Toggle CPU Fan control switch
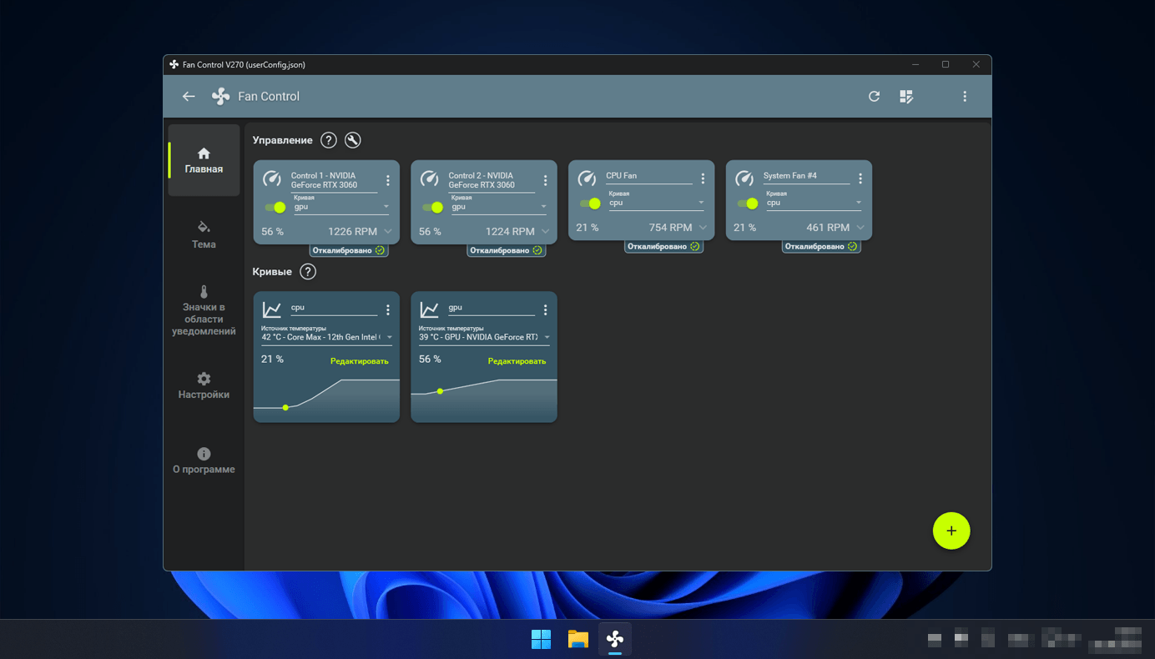The width and height of the screenshot is (1155, 659). 590,203
